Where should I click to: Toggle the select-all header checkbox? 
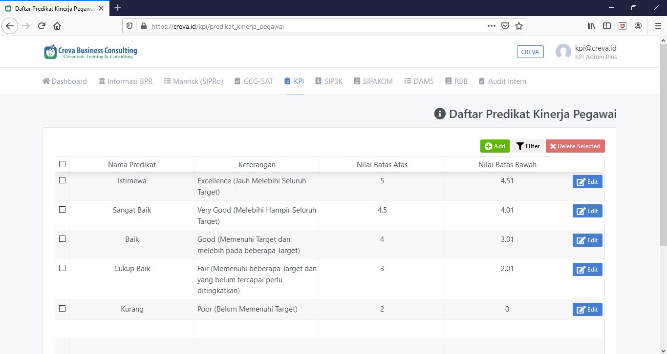pyautogui.click(x=62, y=164)
